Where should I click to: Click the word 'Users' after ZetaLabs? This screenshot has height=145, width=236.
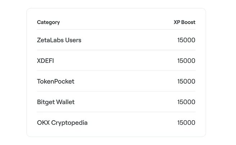73,40
